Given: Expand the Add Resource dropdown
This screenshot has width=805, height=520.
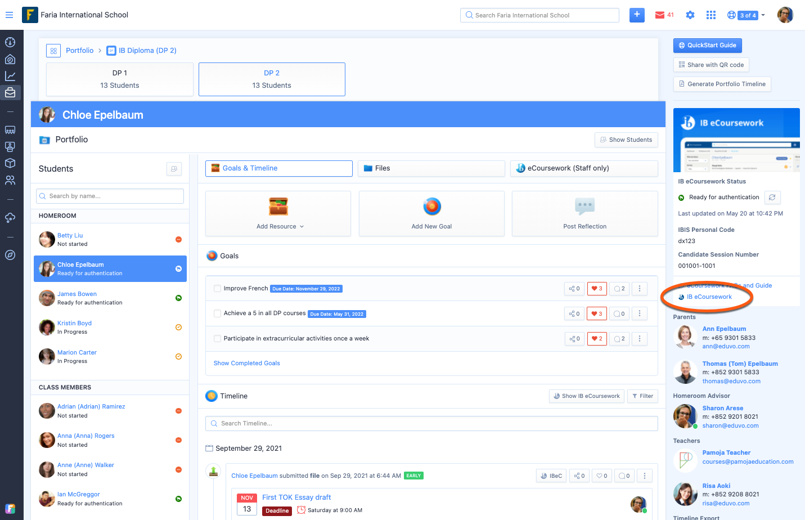Looking at the screenshot, I should coord(278,214).
